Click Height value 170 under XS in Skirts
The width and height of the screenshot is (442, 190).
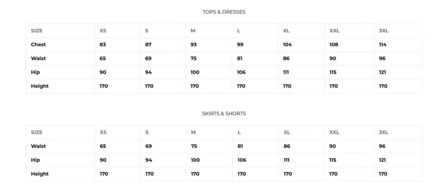click(x=104, y=174)
